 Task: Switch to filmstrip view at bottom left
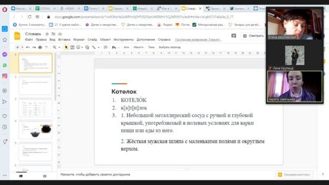coord(21,176)
